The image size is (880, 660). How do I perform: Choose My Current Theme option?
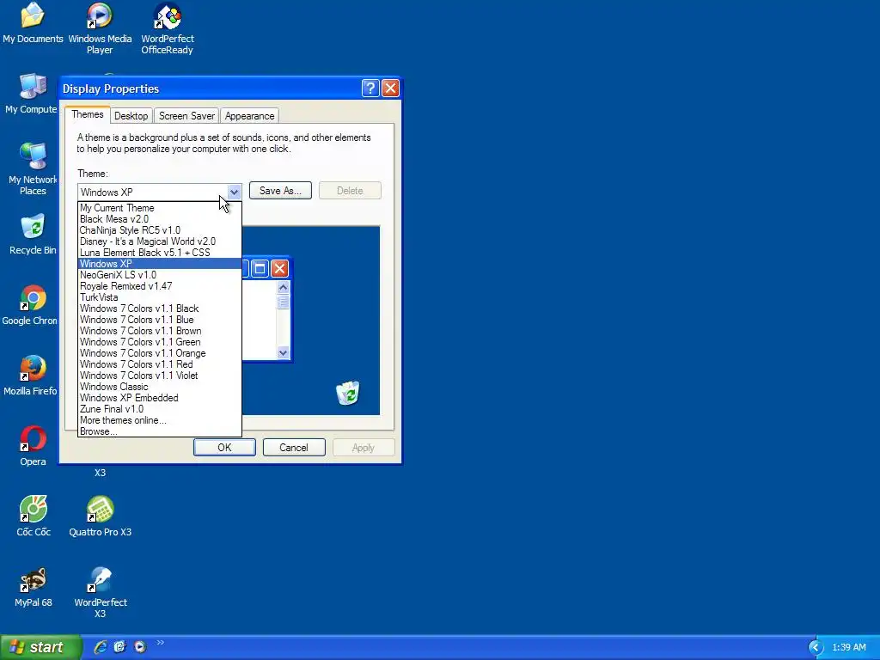(159, 208)
